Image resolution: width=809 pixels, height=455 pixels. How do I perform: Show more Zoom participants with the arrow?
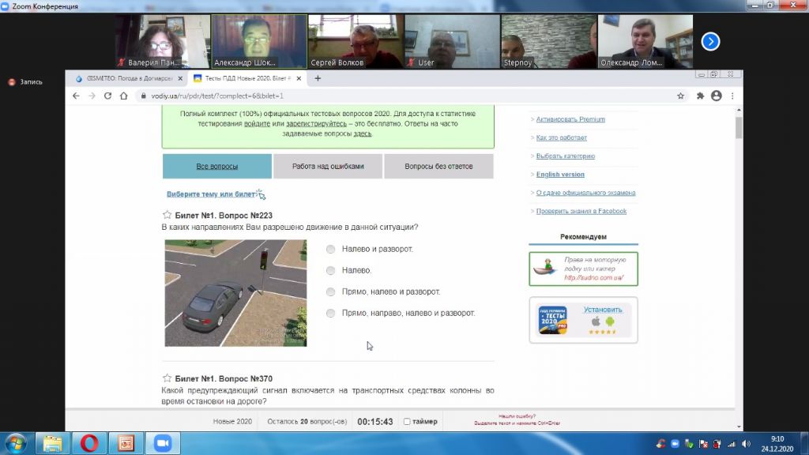click(710, 41)
